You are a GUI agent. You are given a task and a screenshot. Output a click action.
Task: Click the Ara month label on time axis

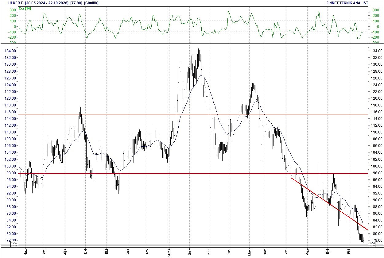(147, 252)
